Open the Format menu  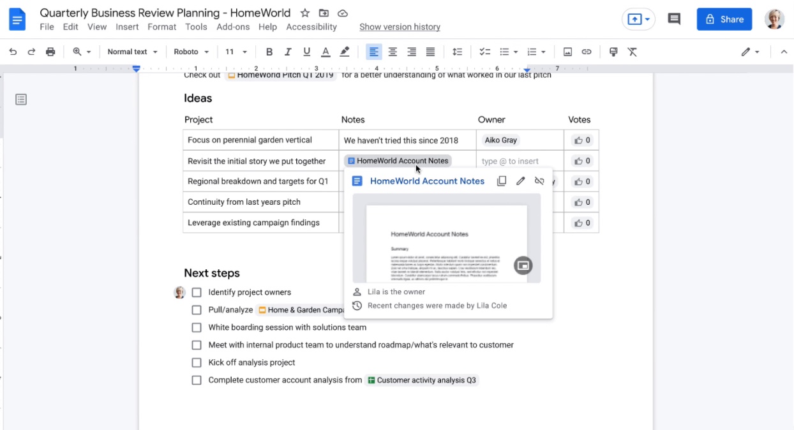pos(161,27)
